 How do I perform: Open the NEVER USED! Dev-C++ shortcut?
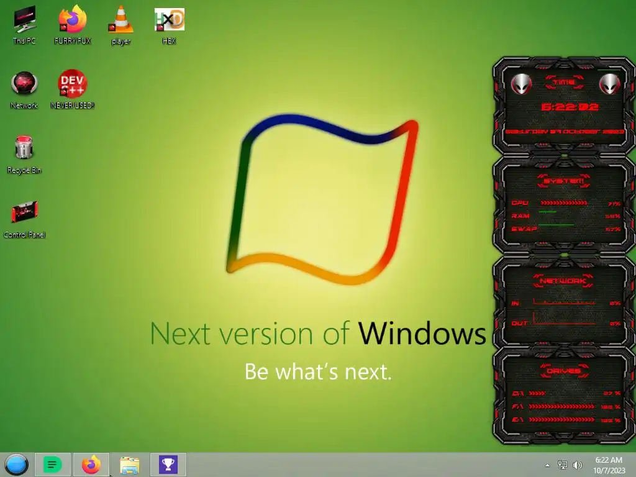pyautogui.click(x=72, y=90)
